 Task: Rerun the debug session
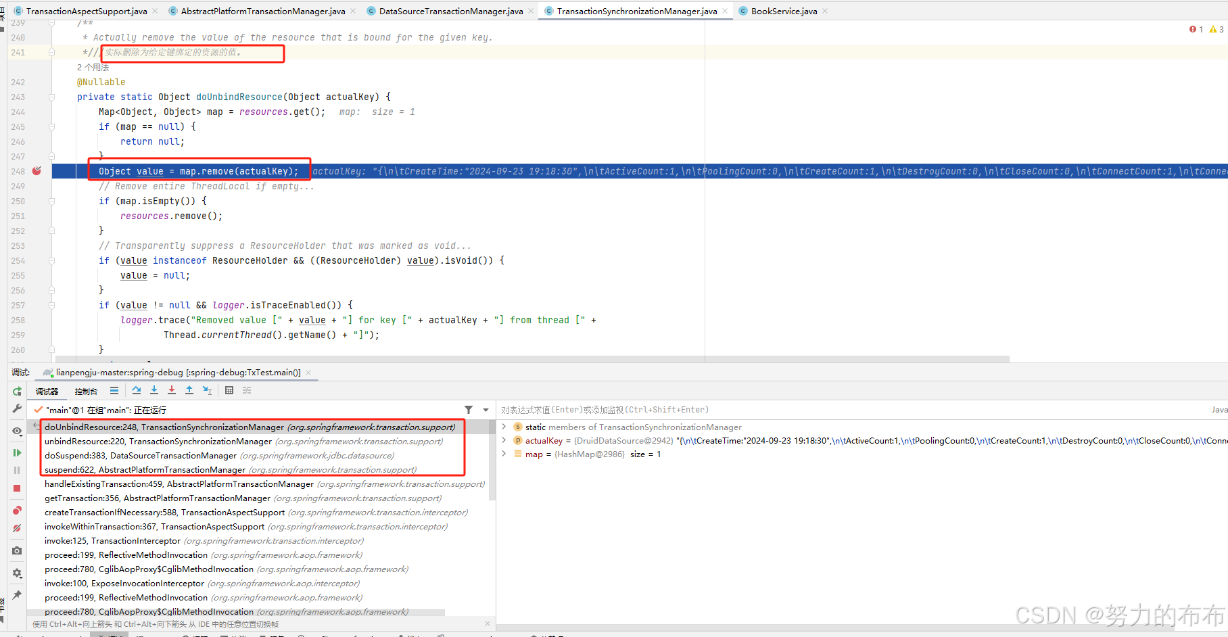pos(17,392)
